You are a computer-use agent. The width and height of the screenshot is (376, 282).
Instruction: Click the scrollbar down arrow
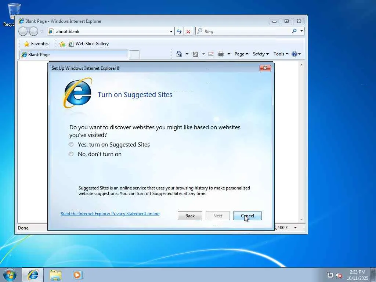tap(301, 220)
